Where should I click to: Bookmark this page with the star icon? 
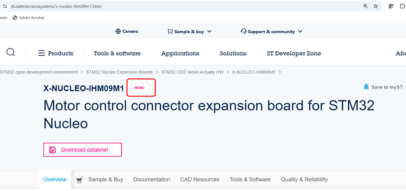(x=376, y=6)
